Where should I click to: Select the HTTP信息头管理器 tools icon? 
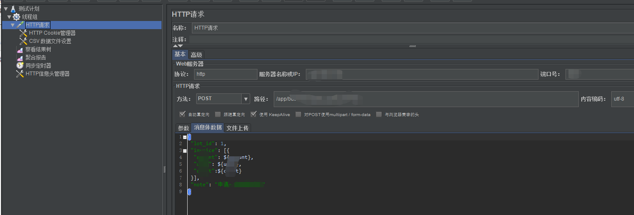pos(20,74)
